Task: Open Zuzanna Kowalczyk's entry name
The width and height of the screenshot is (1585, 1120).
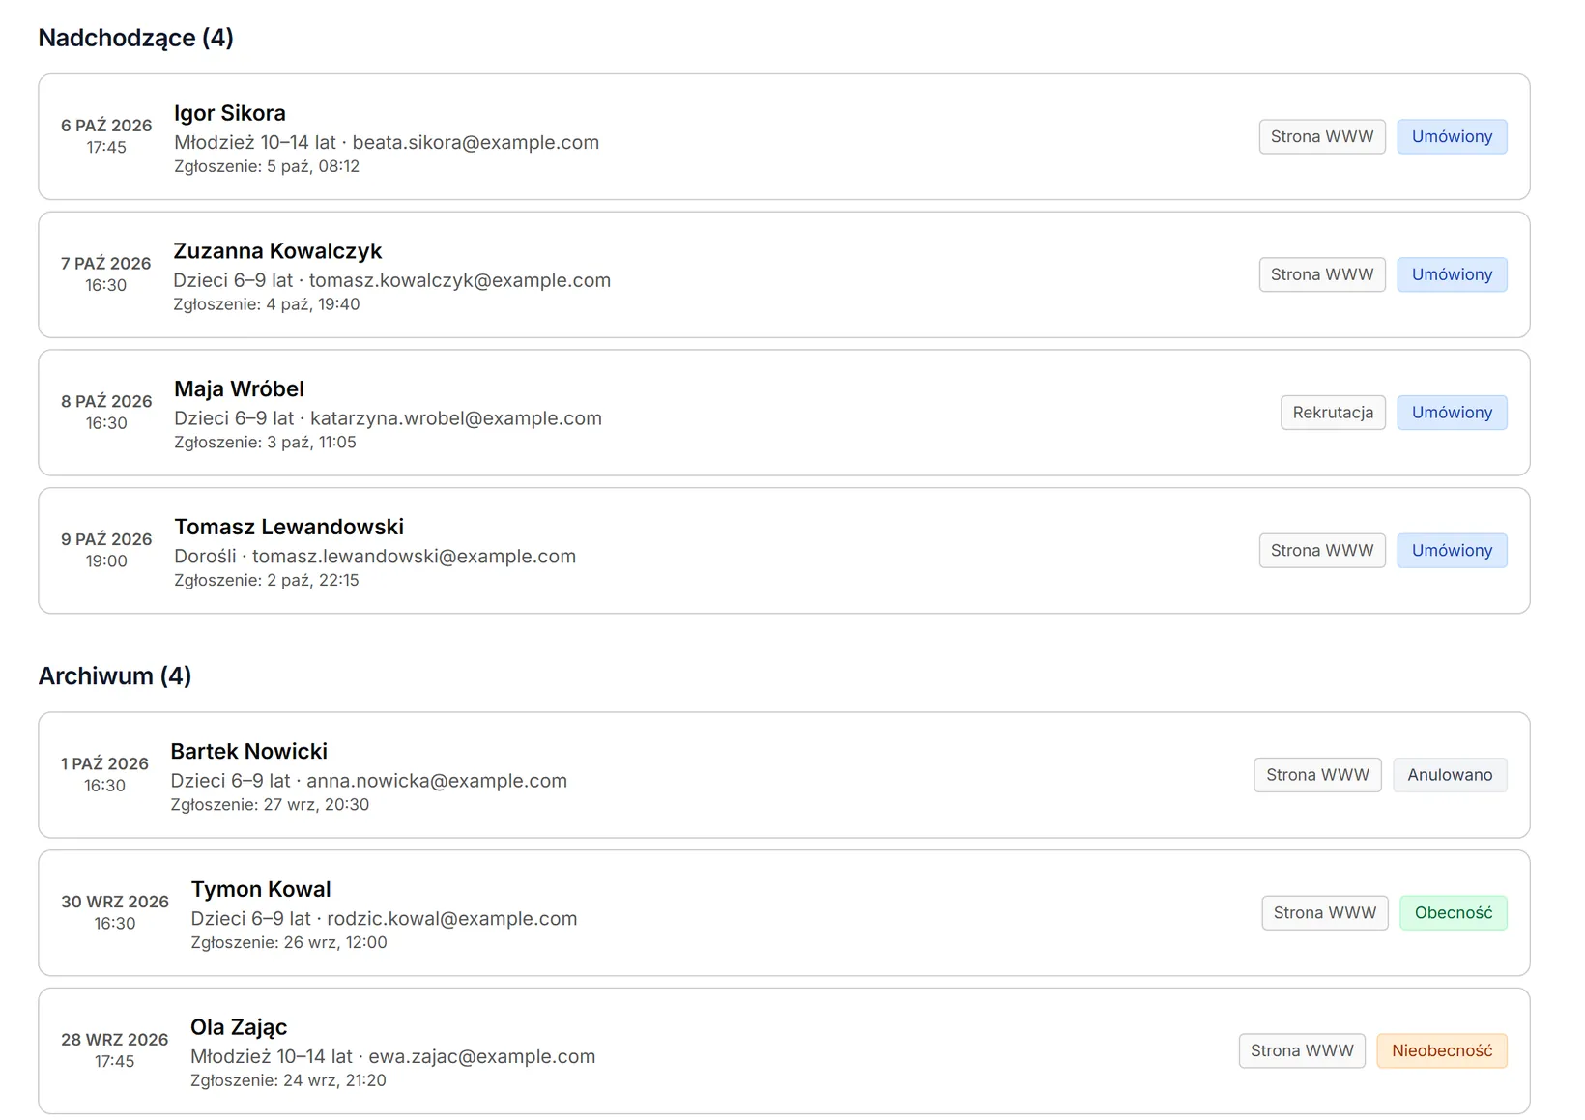Action: pyautogui.click(x=277, y=251)
